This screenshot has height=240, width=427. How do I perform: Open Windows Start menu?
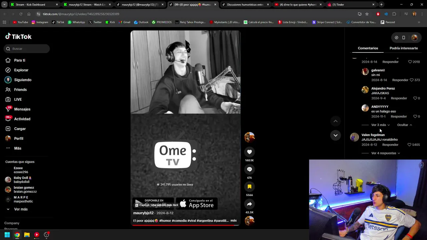[7, 235]
